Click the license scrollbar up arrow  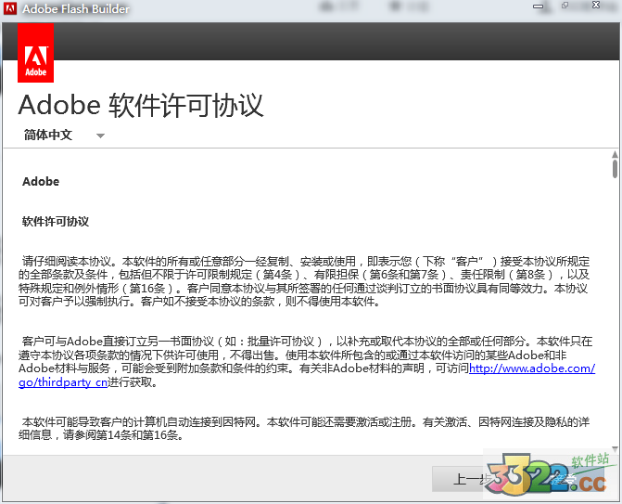[615, 154]
